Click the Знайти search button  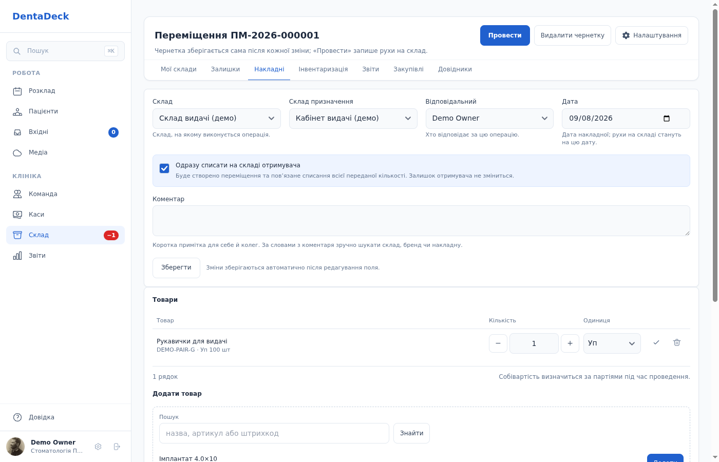411,433
